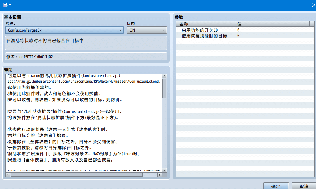Viewport: 316px width, 189px height.
Task: Click the 值 column header in parameters
Action: (x=272, y=24)
